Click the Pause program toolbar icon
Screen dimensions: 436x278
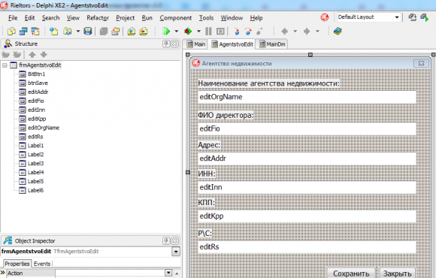[x=208, y=31]
